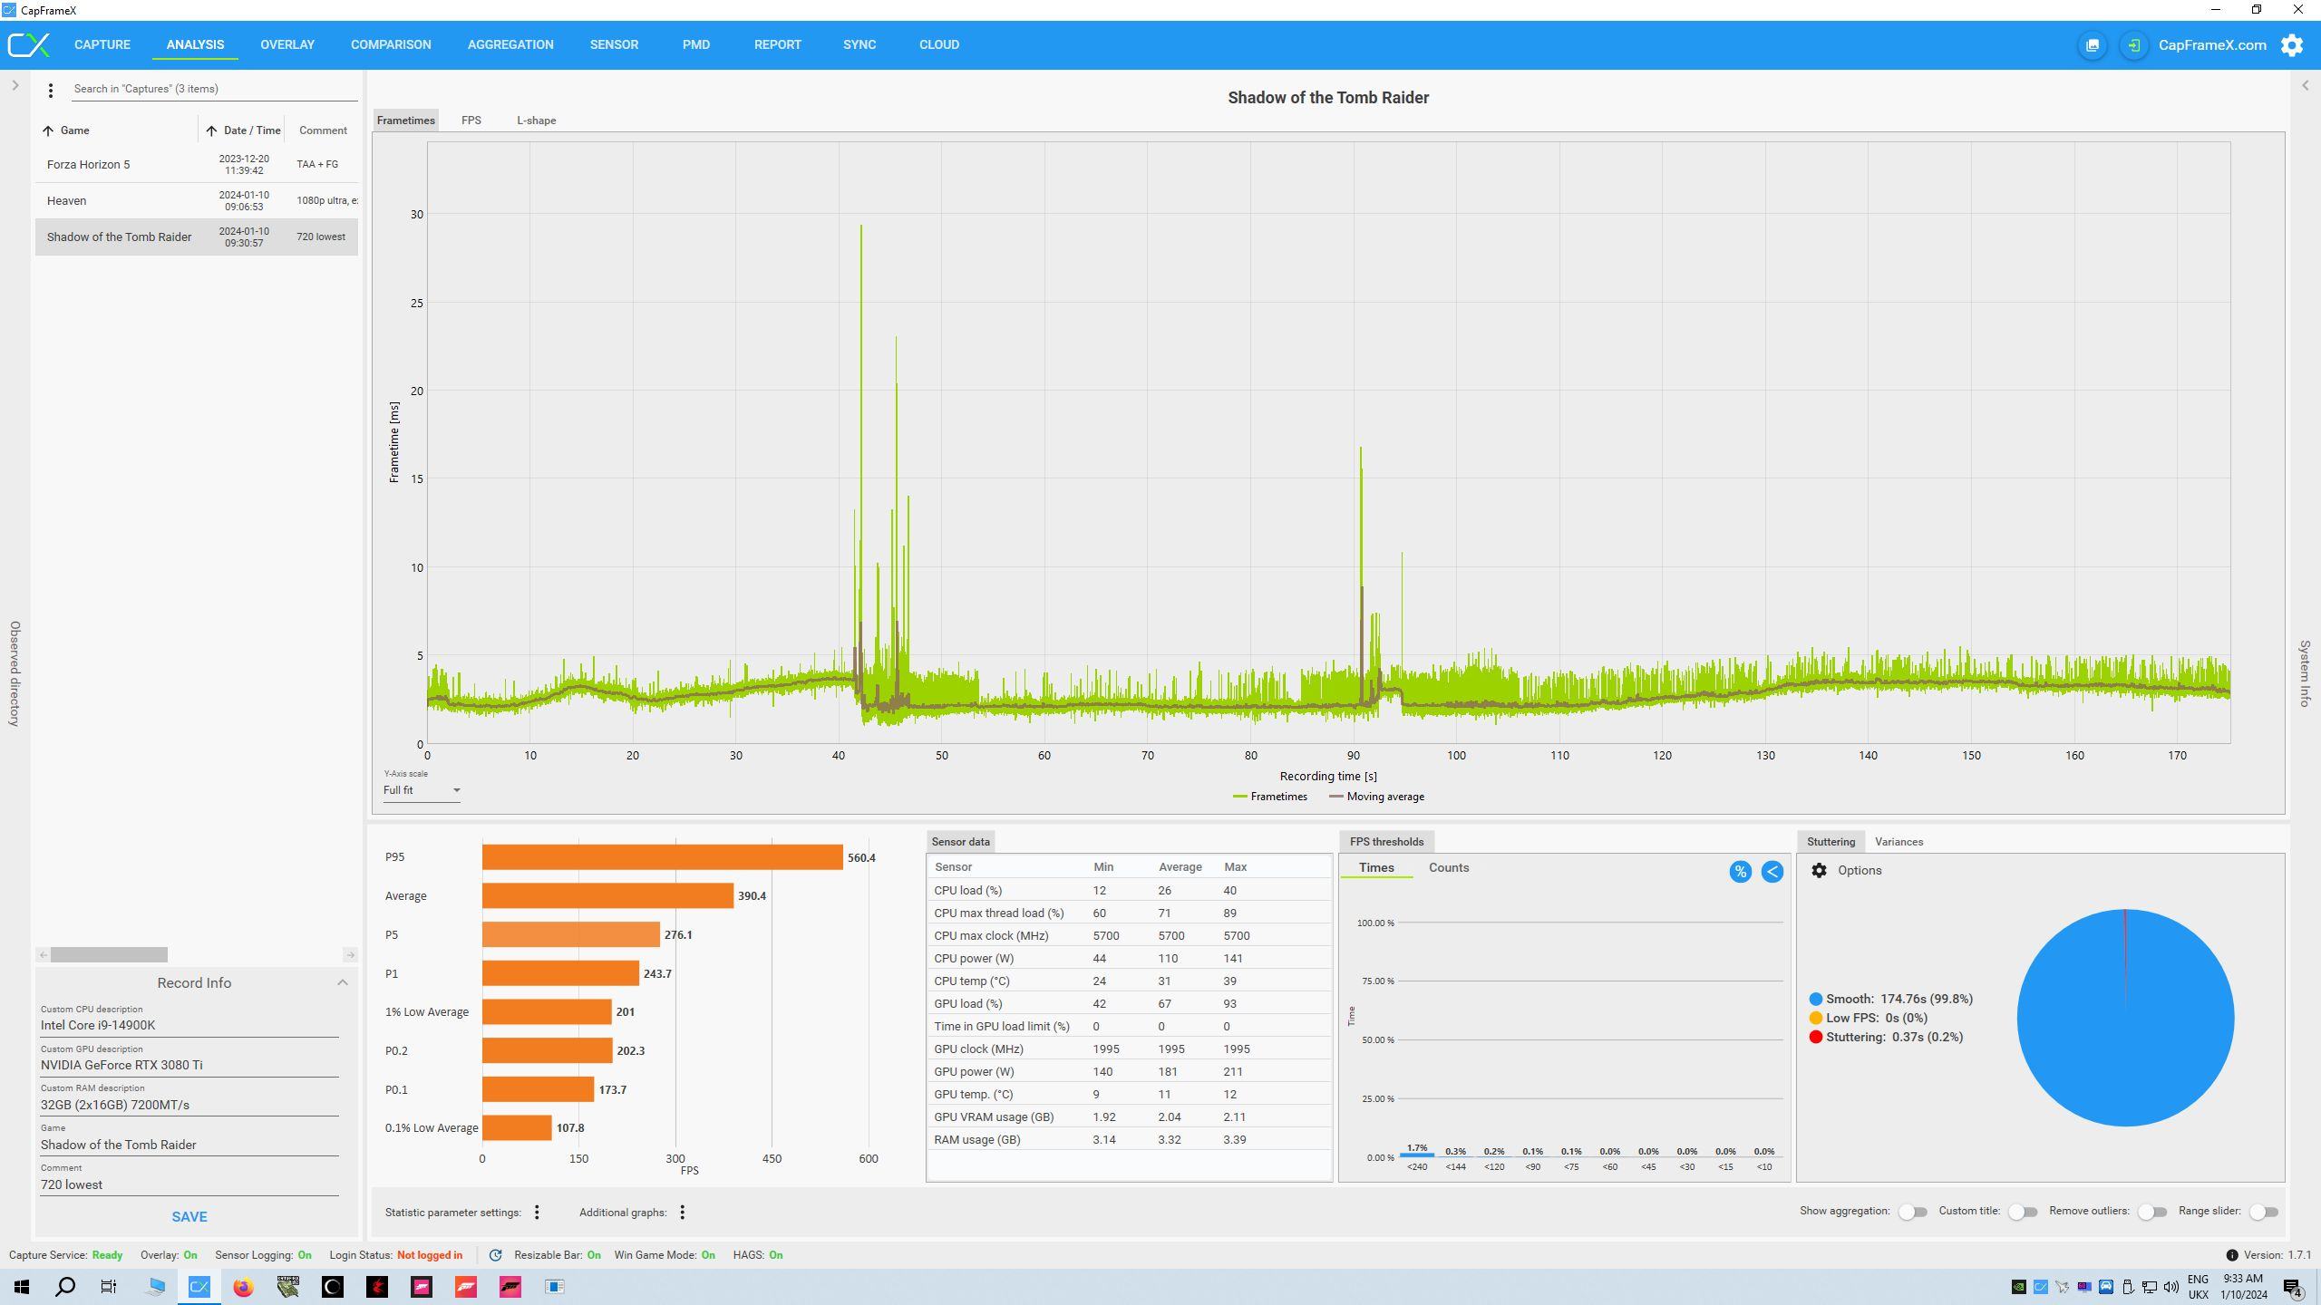
Task: Click the refresh icon in status bar
Action: (x=495, y=1255)
